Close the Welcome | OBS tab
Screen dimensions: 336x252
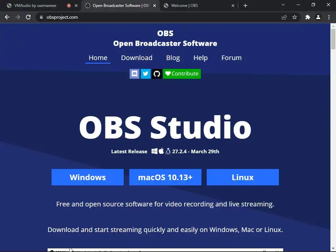[233, 6]
